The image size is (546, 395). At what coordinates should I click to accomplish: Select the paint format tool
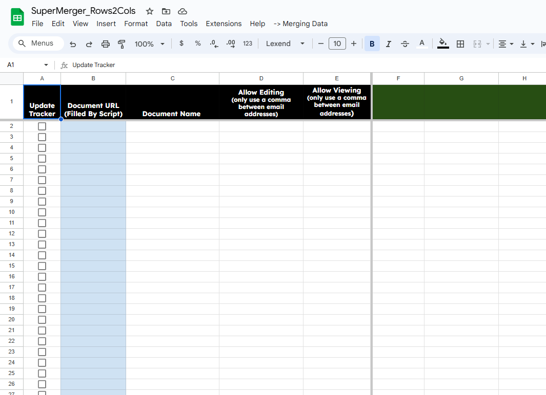coord(122,44)
